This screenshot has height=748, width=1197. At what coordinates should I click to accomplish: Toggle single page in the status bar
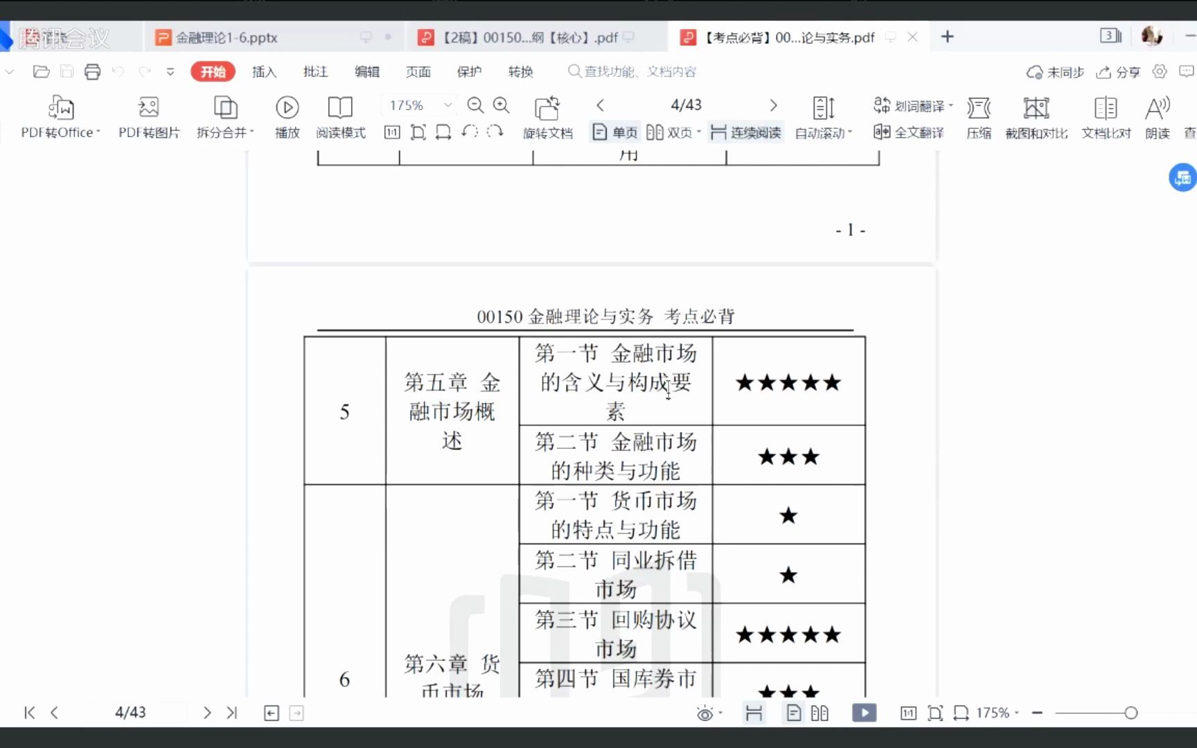794,713
